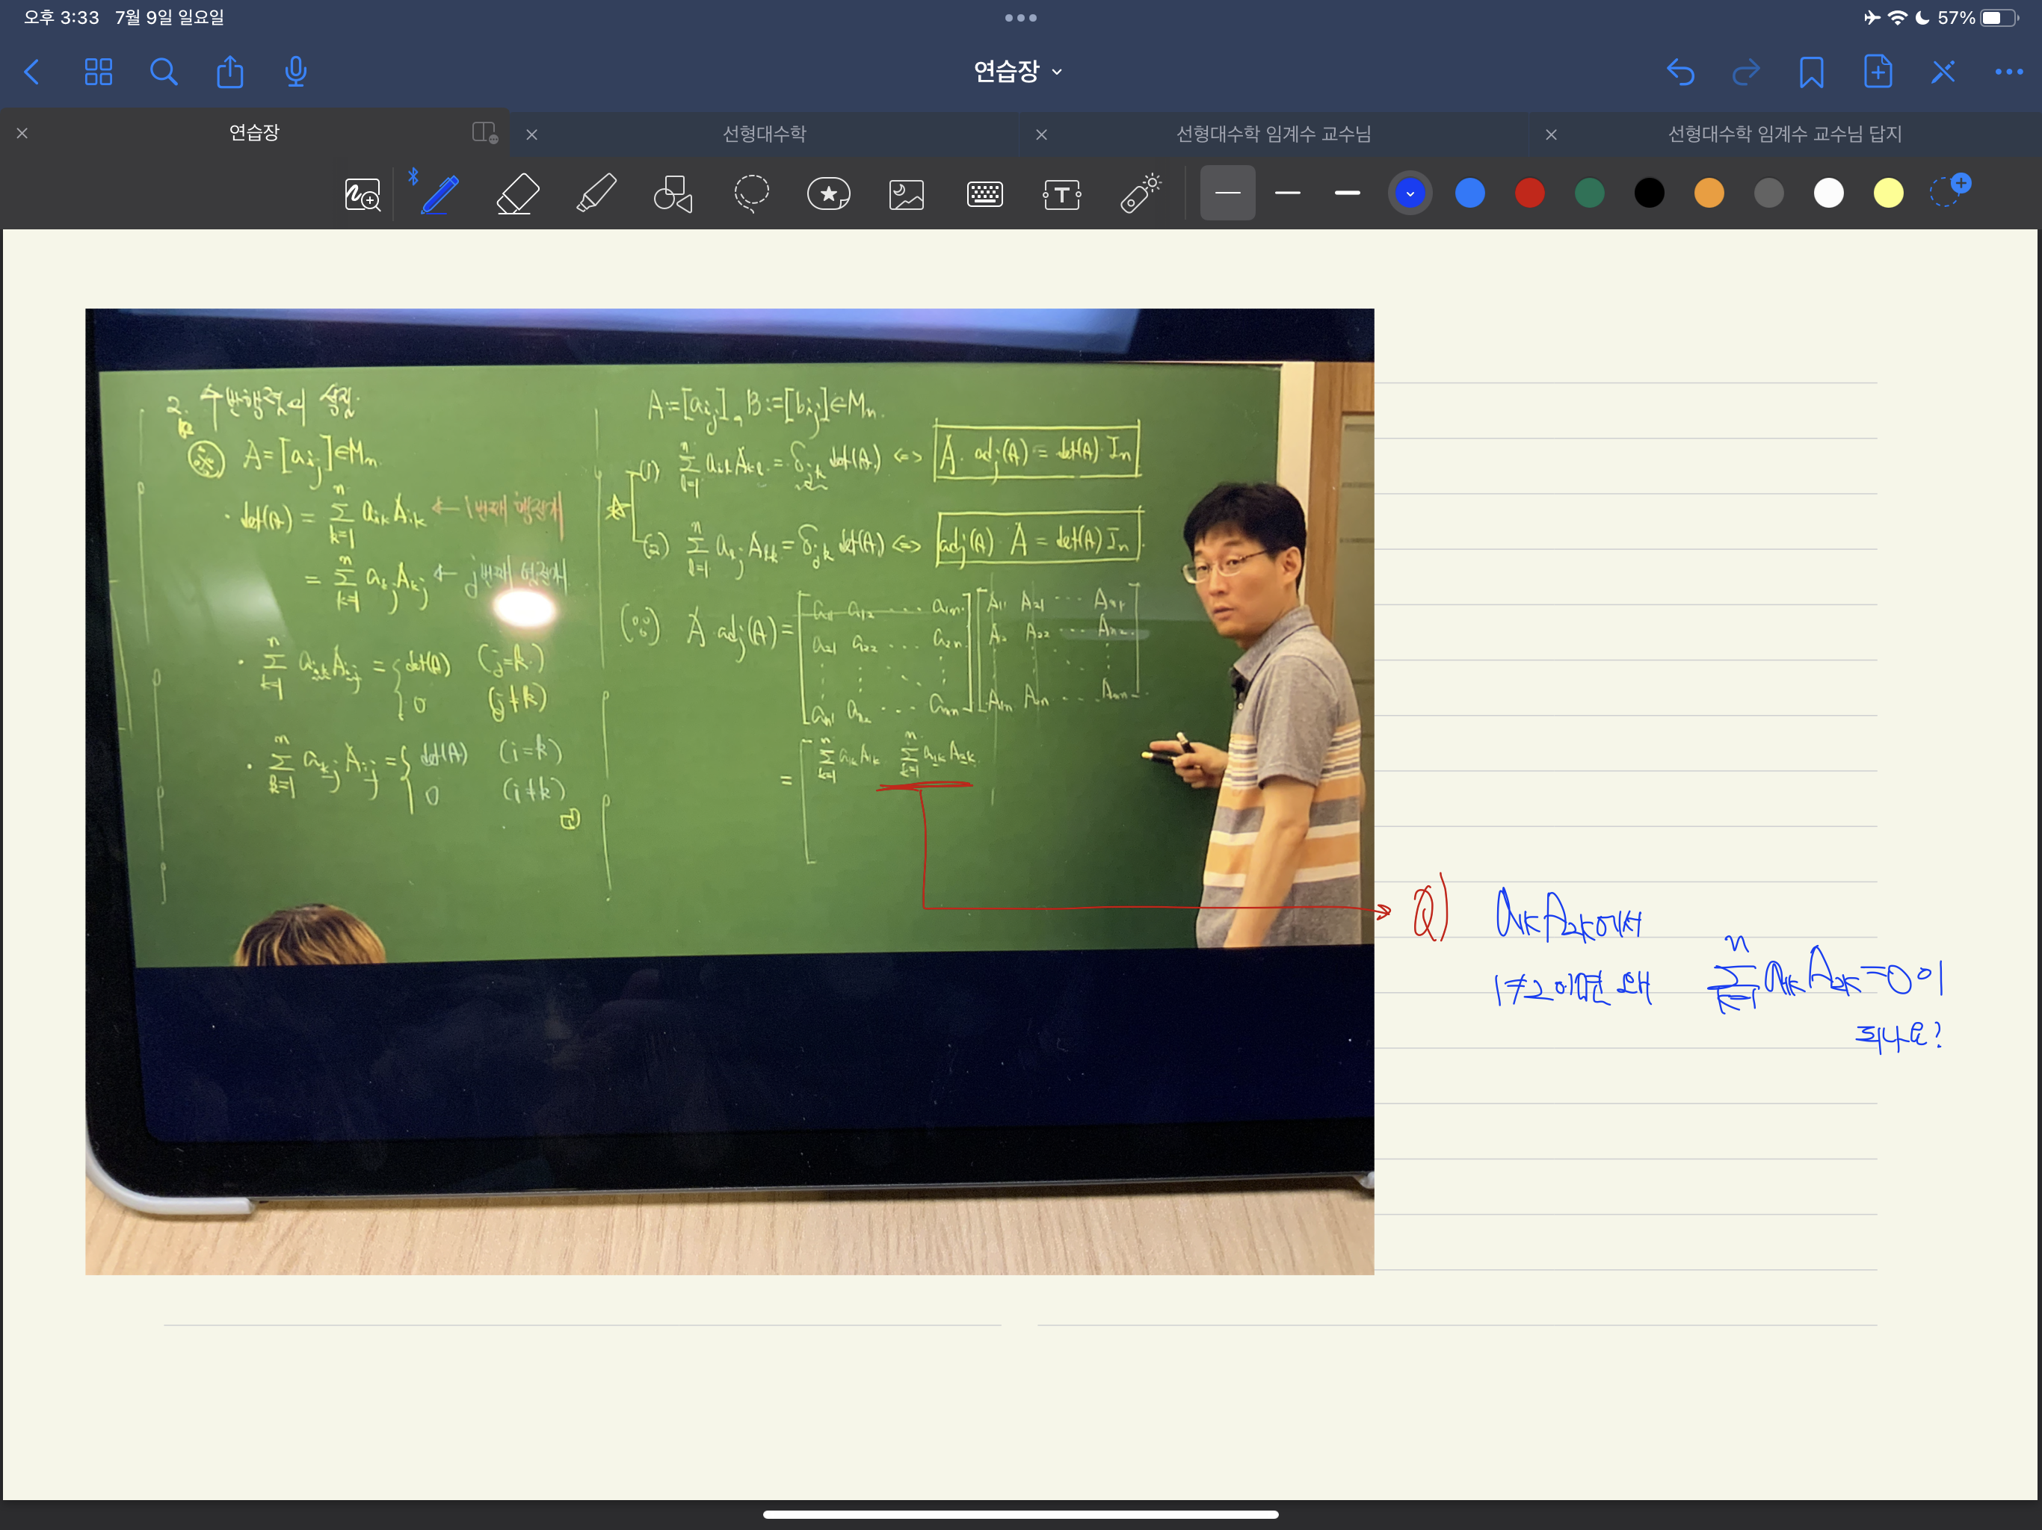This screenshot has height=1530, width=2042.
Task: Select the active 연습장 tab
Action: click(x=254, y=133)
